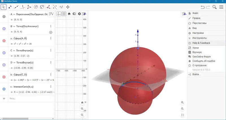Select the Perpendicular line tool
226x120 pixels.
pos(23,7)
